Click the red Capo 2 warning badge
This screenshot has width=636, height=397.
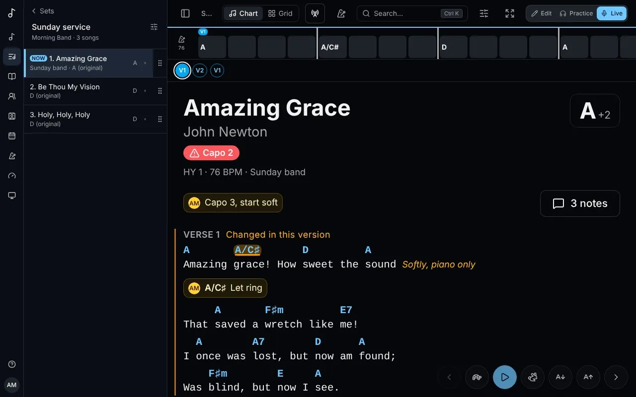click(x=211, y=153)
